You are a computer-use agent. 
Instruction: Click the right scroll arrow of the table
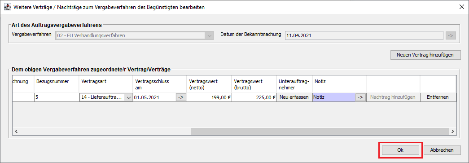click(x=452, y=131)
